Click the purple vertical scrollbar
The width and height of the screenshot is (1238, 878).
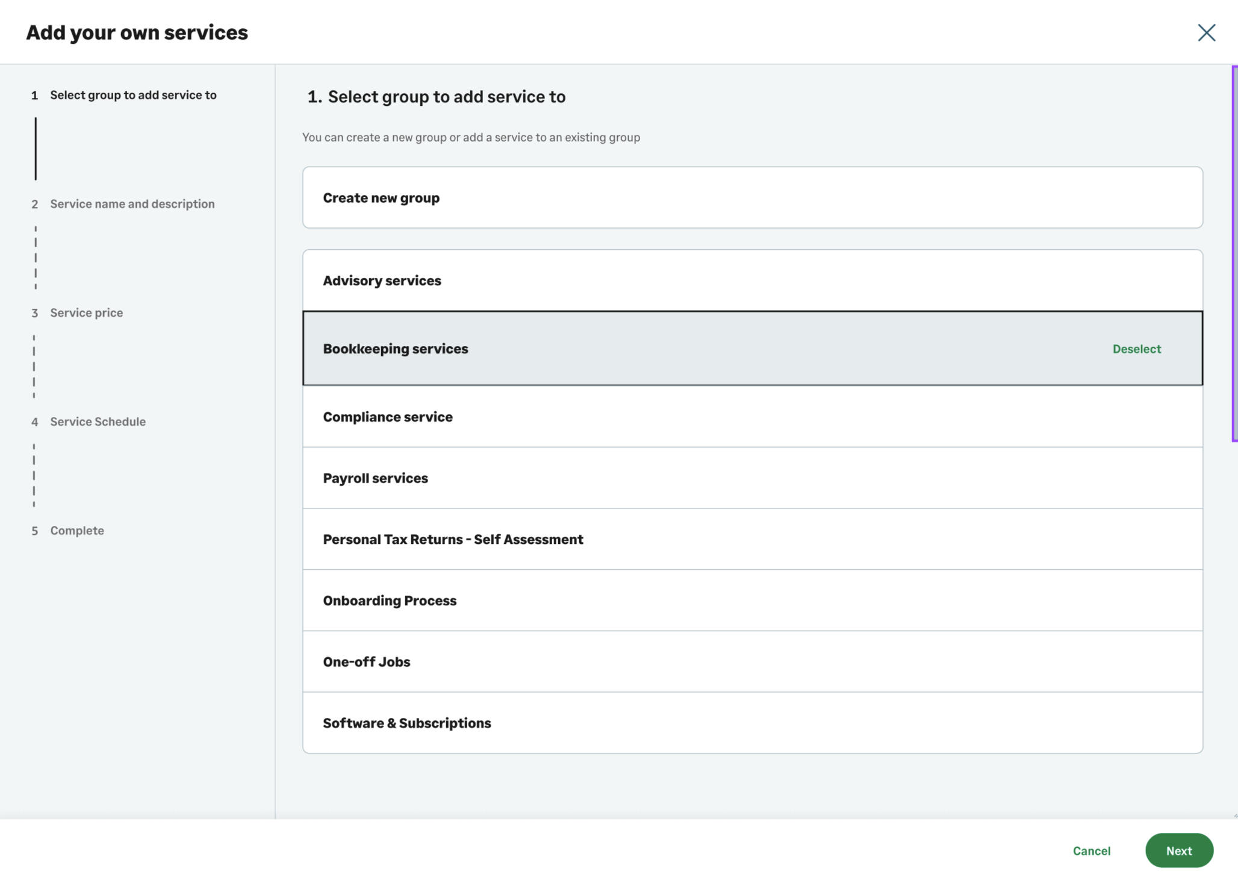click(1234, 253)
